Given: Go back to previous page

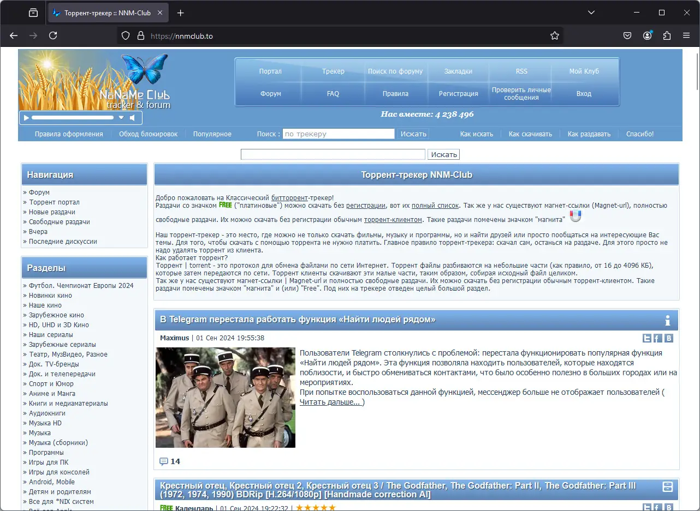Looking at the screenshot, I should point(14,35).
